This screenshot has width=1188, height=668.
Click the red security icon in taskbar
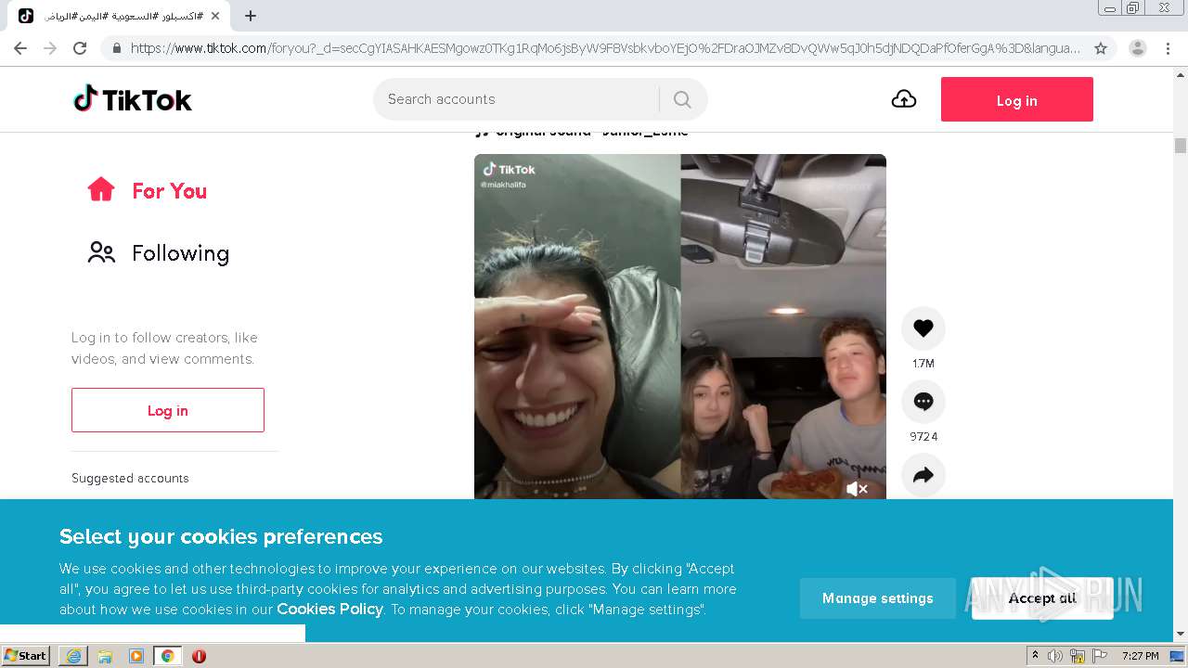coord(199,655)
